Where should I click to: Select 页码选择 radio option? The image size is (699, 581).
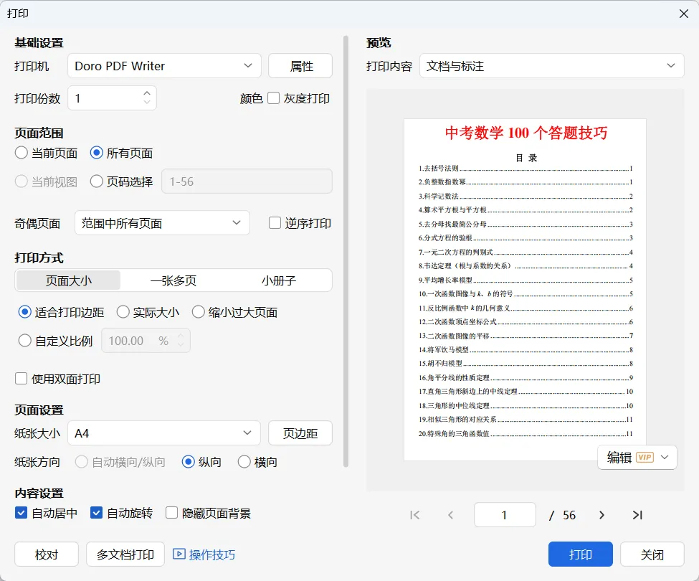(97, 181)
